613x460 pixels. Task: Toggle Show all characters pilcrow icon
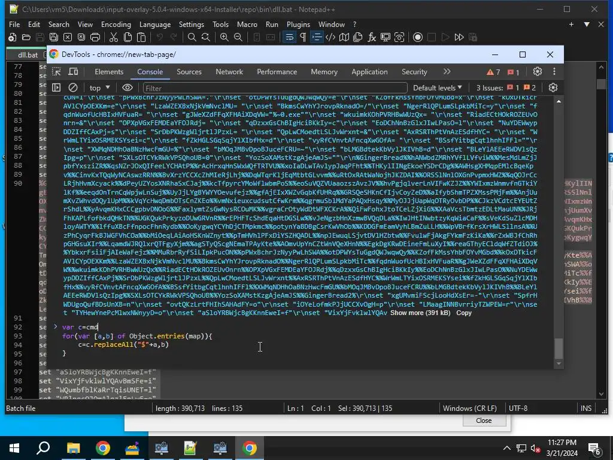pyautogui.click(x=303, y=38)
